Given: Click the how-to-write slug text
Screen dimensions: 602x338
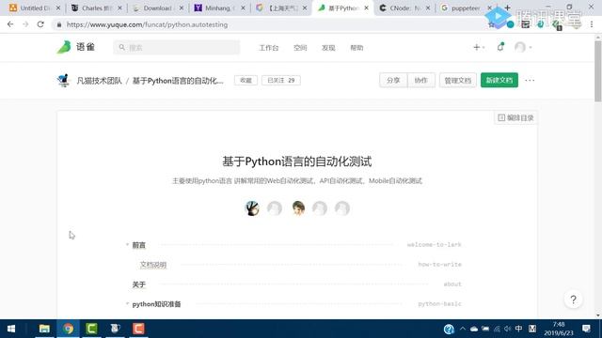Looking at the screenshot, I should pyautogui.click(x=439, y=265).
